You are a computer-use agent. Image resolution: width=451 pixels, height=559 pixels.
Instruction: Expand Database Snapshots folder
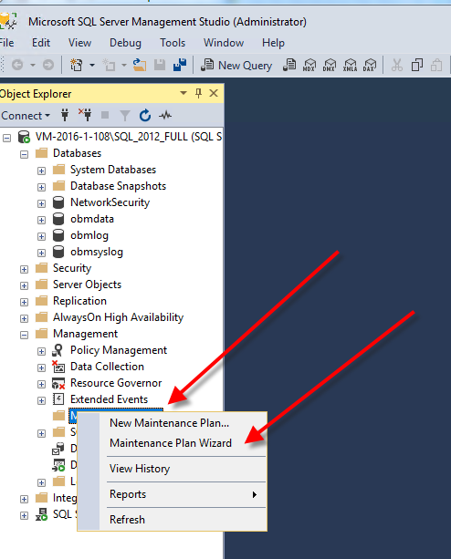(41, 187)
